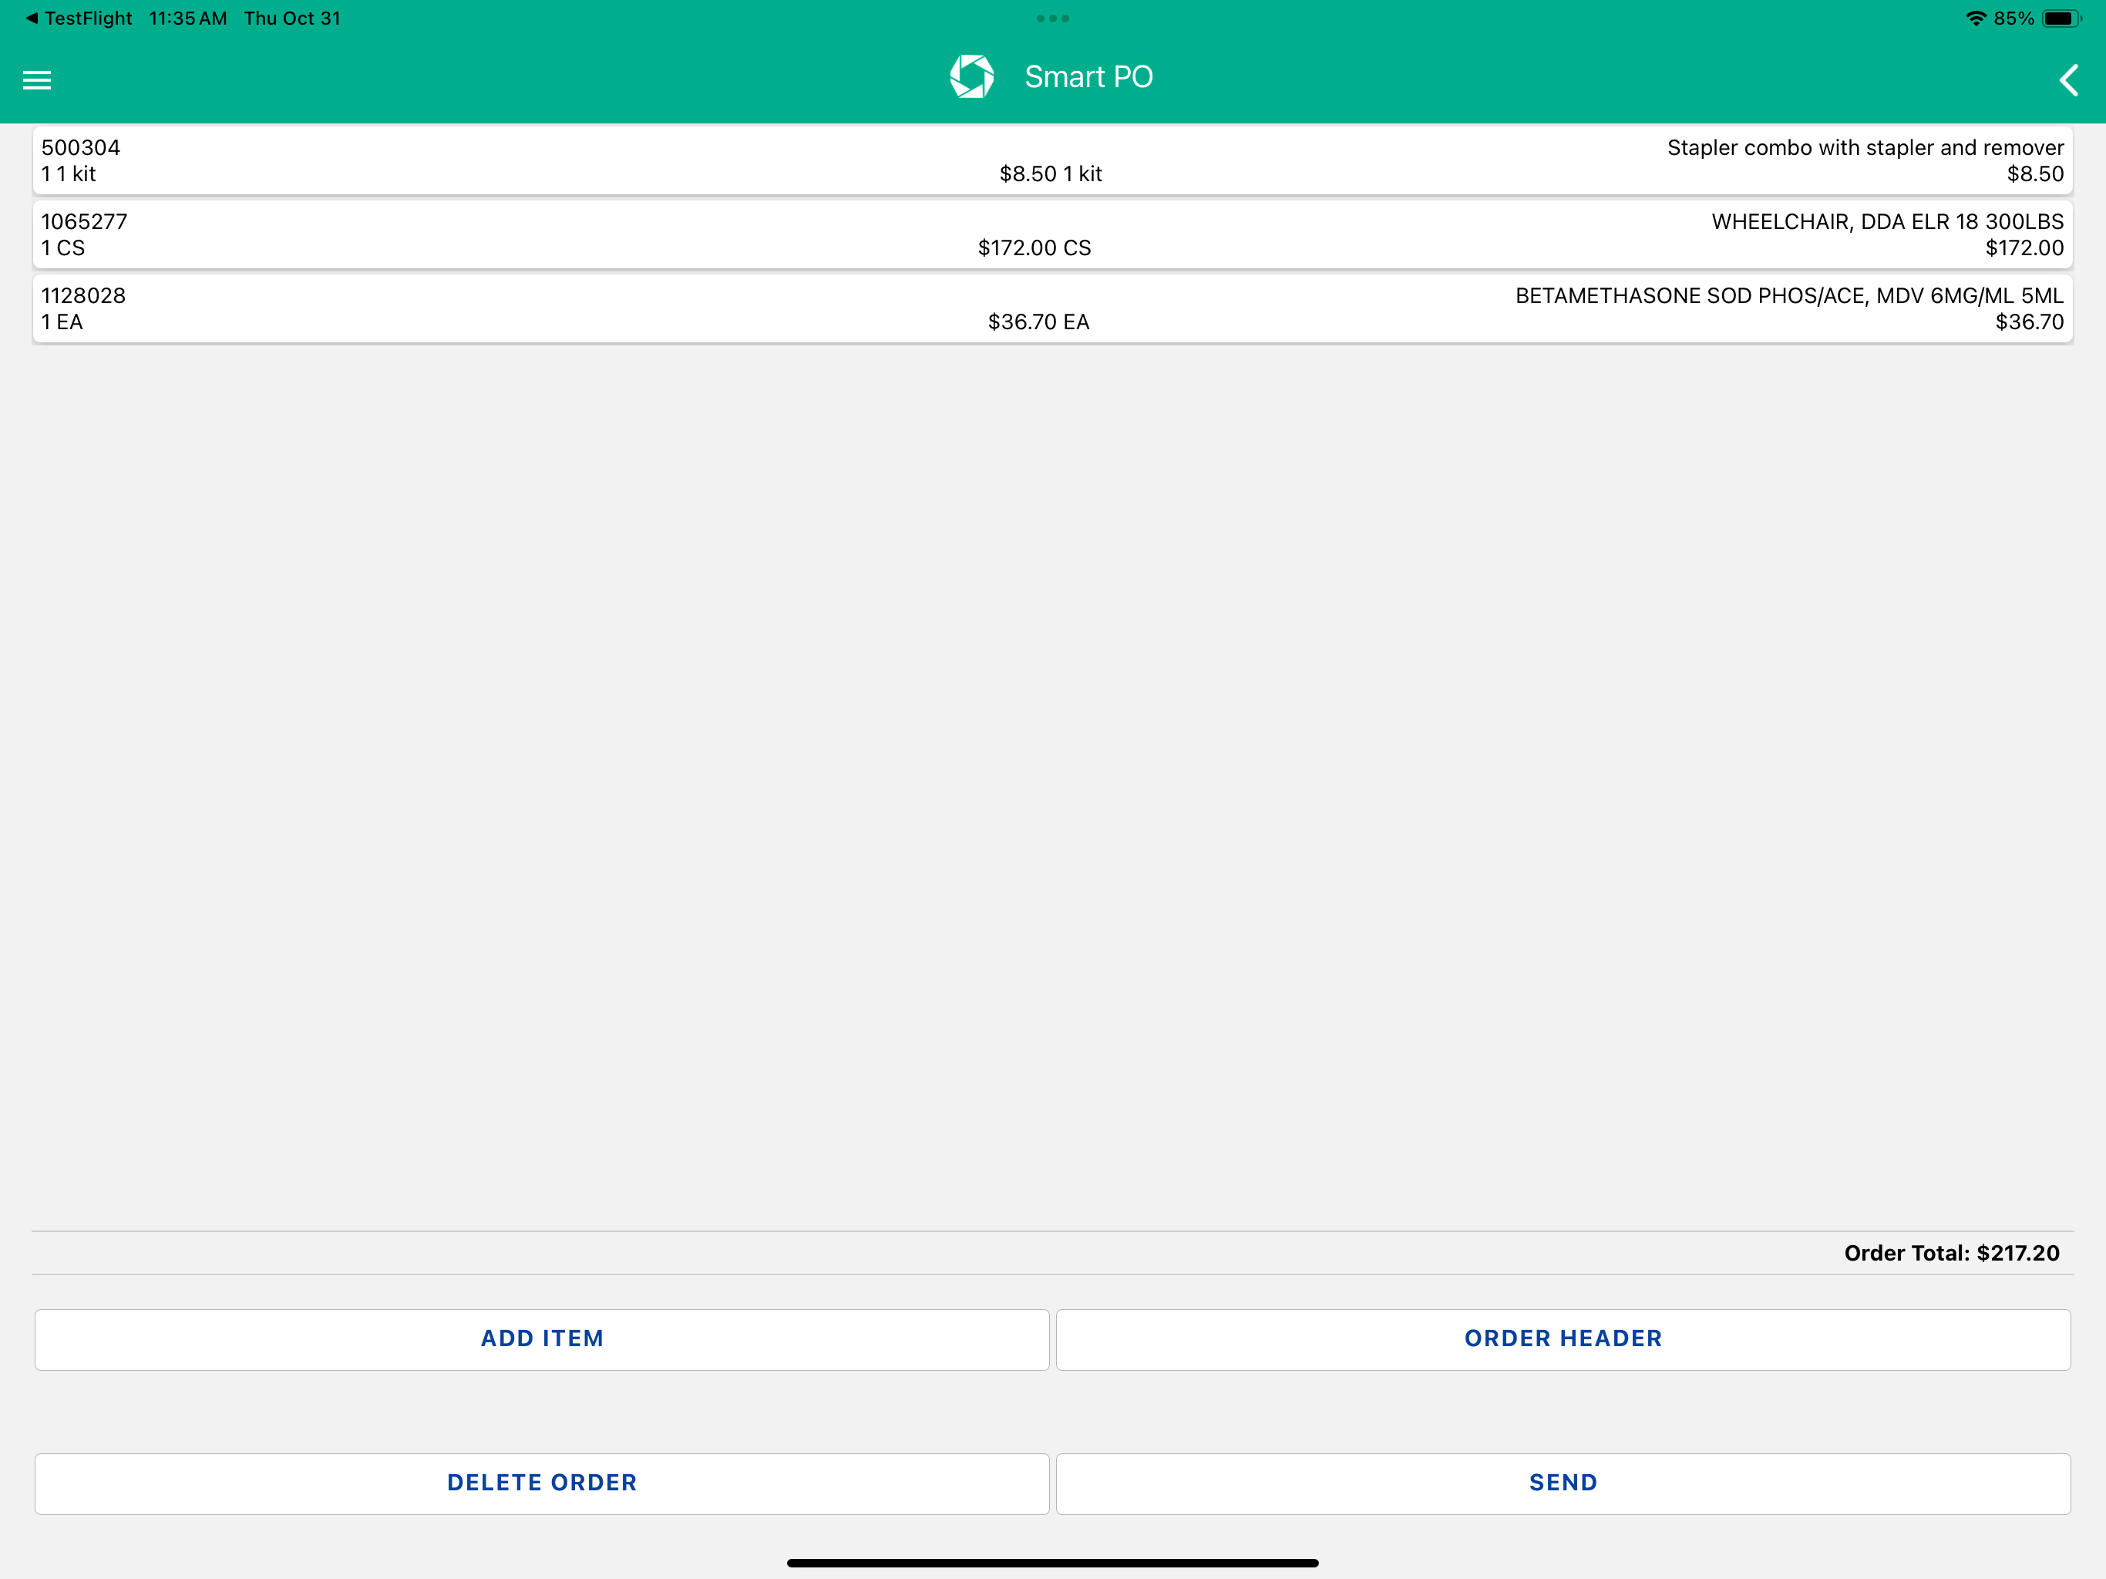Tap the battery status icon

[x=2061, y=18]
